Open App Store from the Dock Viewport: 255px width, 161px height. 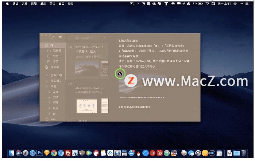[x=131, y=153]
